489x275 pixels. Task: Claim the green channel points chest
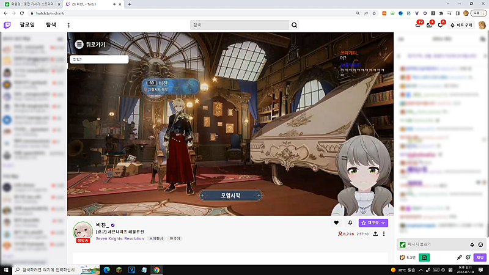pos(424,257)
